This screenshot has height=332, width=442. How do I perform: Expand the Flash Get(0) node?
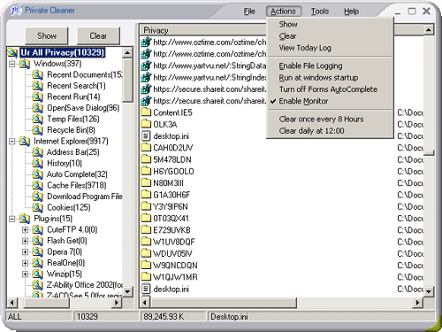(x=26, y=241)
